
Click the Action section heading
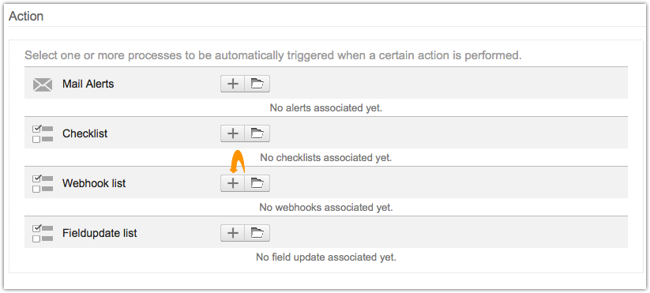pos(26,16)
